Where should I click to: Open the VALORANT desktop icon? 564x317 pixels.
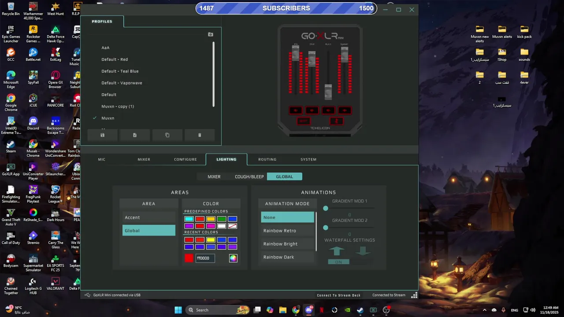coord(55,284)
